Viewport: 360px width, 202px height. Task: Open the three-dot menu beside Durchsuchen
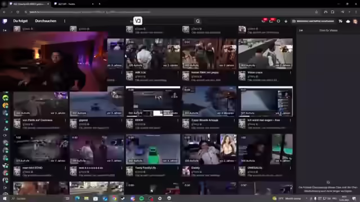(65, 21)
